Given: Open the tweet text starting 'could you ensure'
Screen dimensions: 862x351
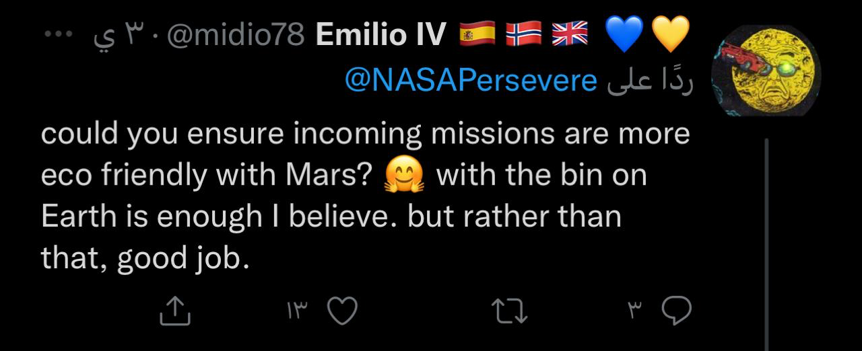Looking at the screenshot, I should (366, 196).
